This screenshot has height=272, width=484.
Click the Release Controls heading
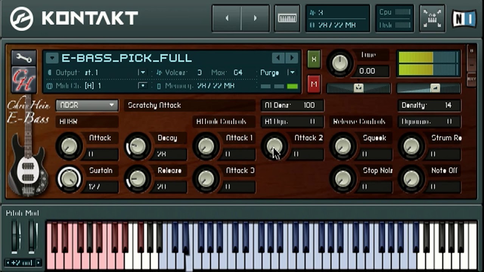pos(359,122)
